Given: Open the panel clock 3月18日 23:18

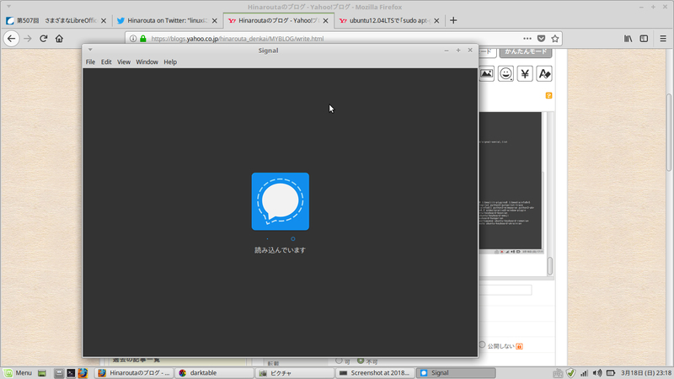Looking at the screenshot, I should click(646, 373).
